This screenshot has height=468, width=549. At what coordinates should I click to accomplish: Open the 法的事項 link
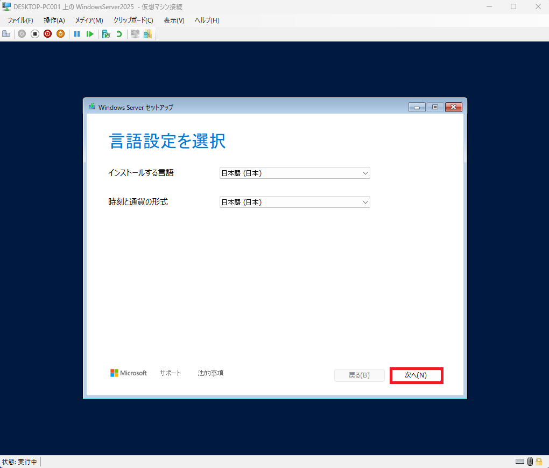210,373
